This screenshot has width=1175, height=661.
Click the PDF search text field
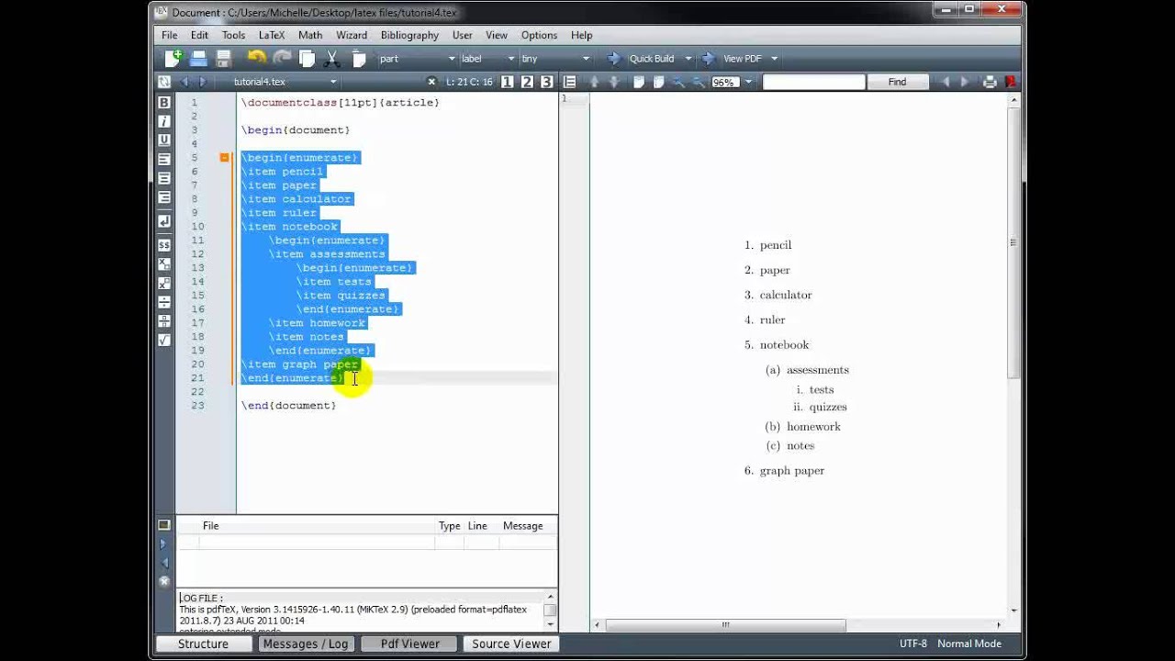(813, 82)
